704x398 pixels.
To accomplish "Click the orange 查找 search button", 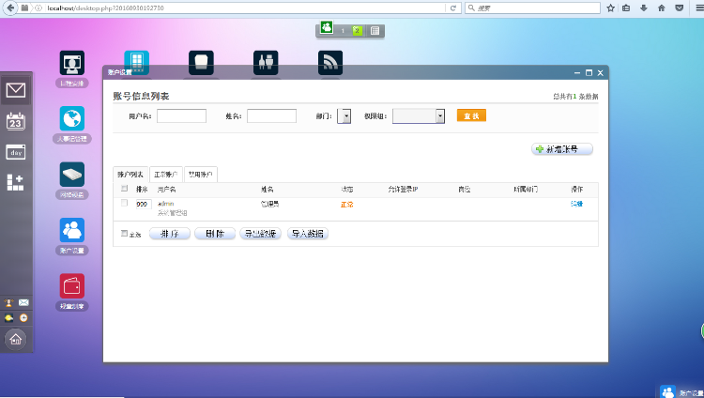I will coord(471,115).
